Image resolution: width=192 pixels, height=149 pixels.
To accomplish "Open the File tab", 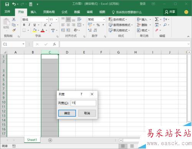I will [x=7, y=12].
